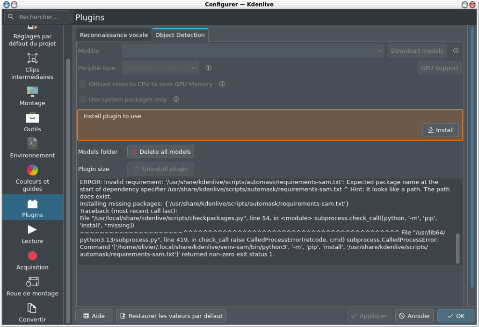Click the error log scrollbar handle
Viewport: 479px width, 327px height.
[457, 249]
